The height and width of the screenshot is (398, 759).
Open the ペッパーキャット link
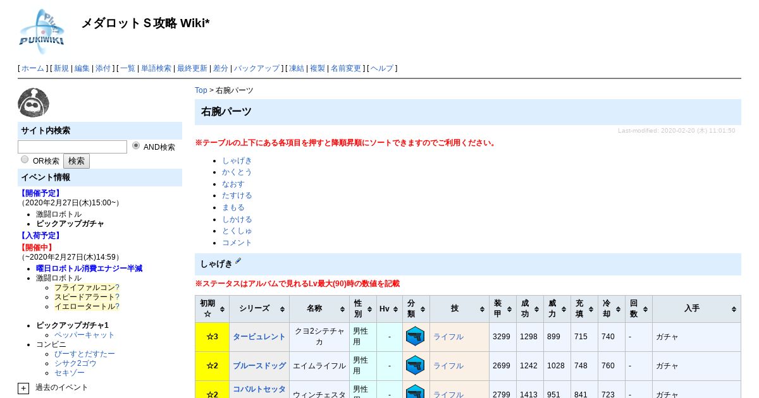(x=85, y=335)
